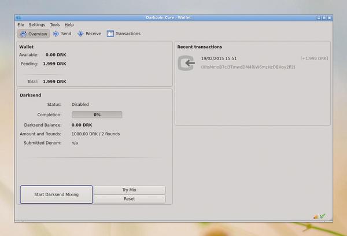
Task: Click the Recent transactions heading
Action: (200, 47)
